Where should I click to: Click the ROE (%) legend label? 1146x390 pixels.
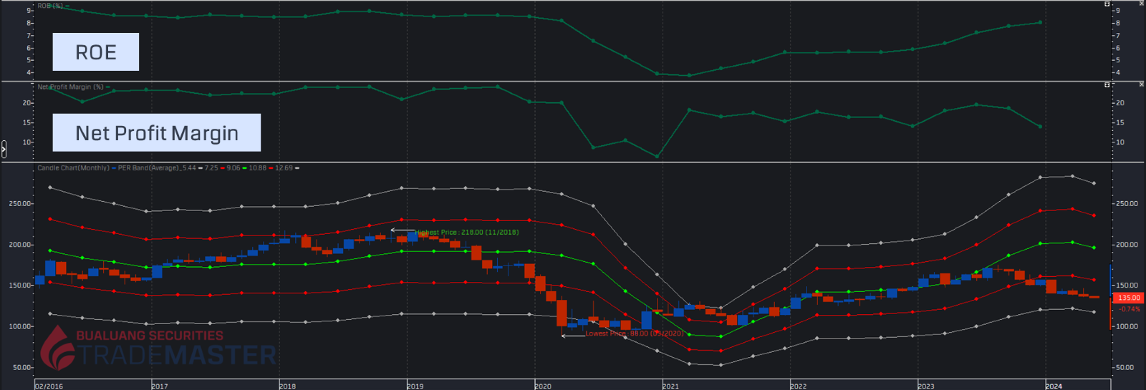point(50,6)
